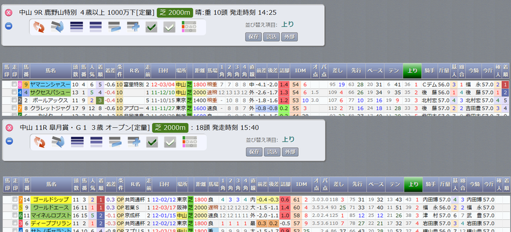Click 保存 button in the 9R panel
Screen dimensions: 511x232
tap(253, 37)
